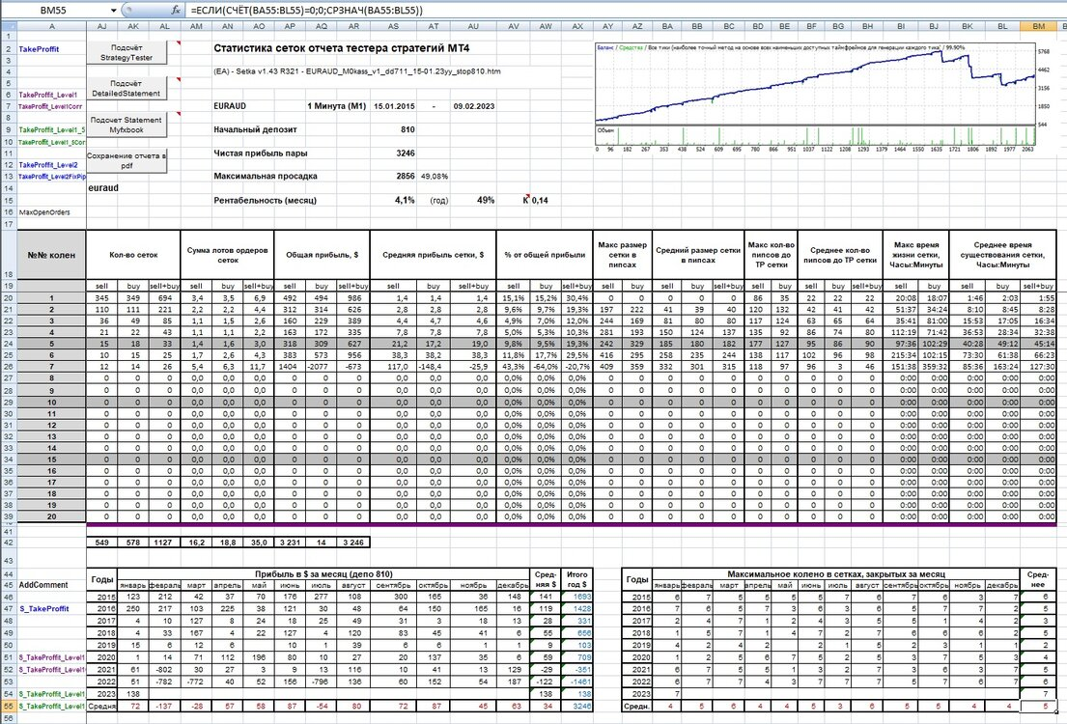Select Максимальная просадка value 2856
The image size is (1067, 724).
pos(393,176)
